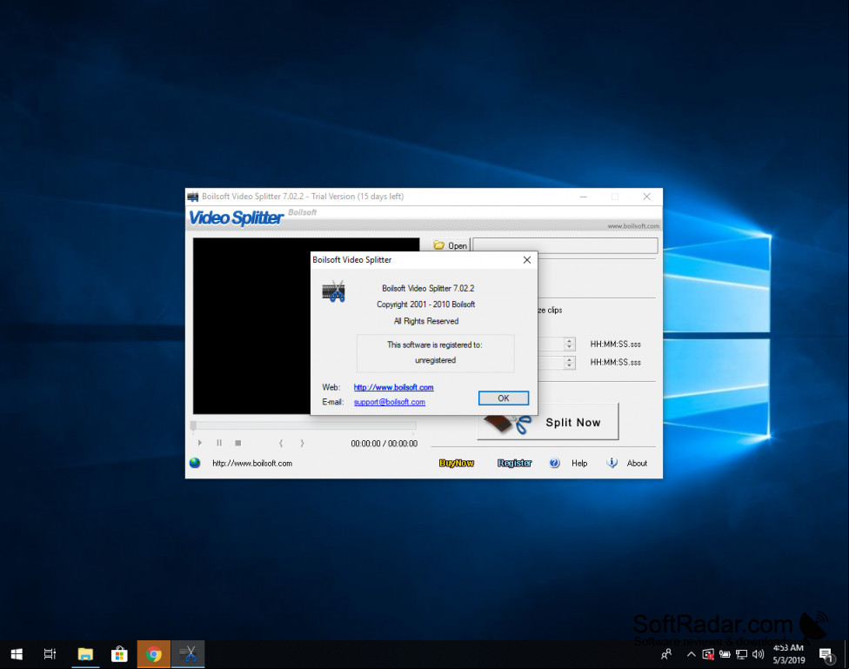The width and height of the screenshot is (849, 669).
Task: Click the file path field beside Open
Action: (565, 245)
